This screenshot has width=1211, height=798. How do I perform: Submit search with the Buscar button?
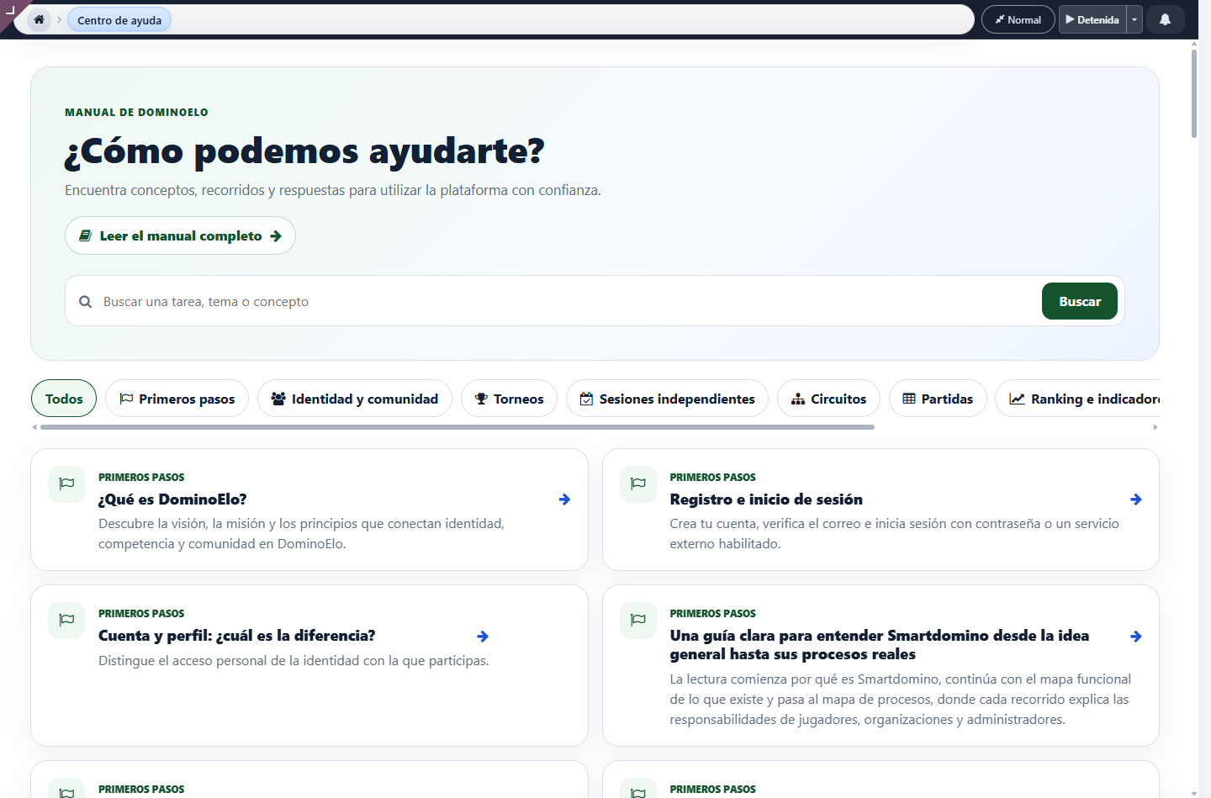coord(1079,301)
